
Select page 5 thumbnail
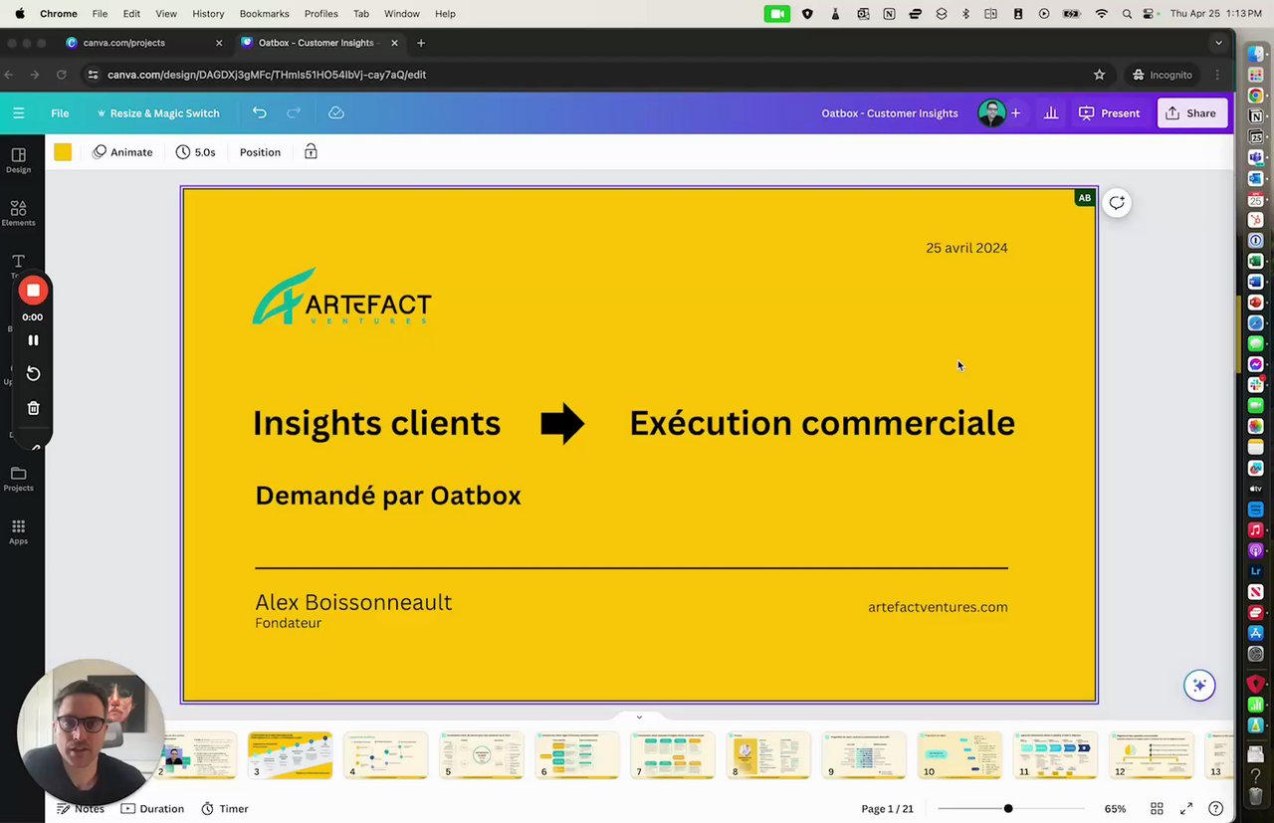(482, 755)
